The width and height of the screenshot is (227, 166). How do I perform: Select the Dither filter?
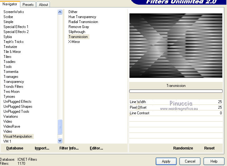[73, 12]
